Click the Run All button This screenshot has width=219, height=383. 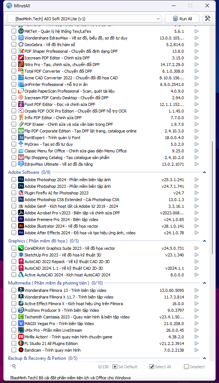pos(182,18)
